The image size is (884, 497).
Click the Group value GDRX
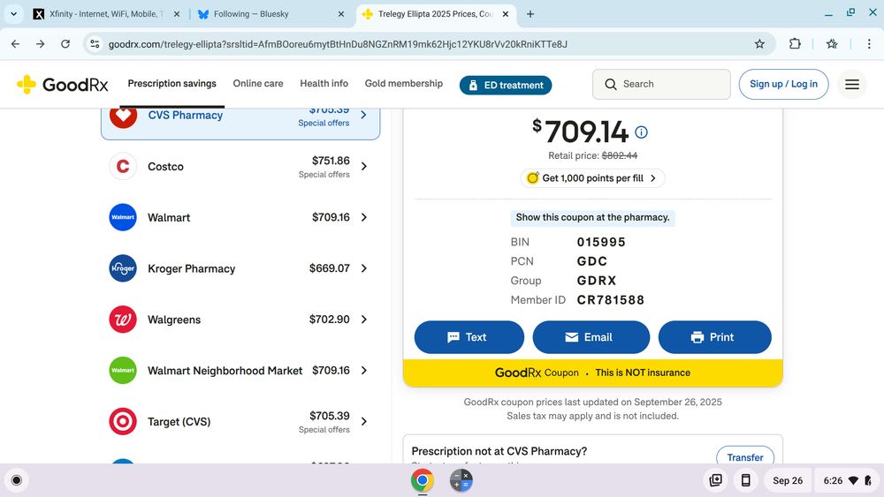[x=597, y=281]
